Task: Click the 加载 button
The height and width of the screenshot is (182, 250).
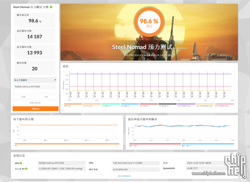Action: coord(23,97)
